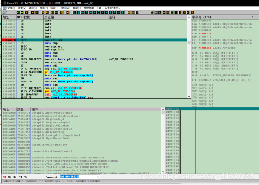This screenshot has width=259, height=185.
Task: Click the green help question-mark icon
Action: click(x=137, y=12)
